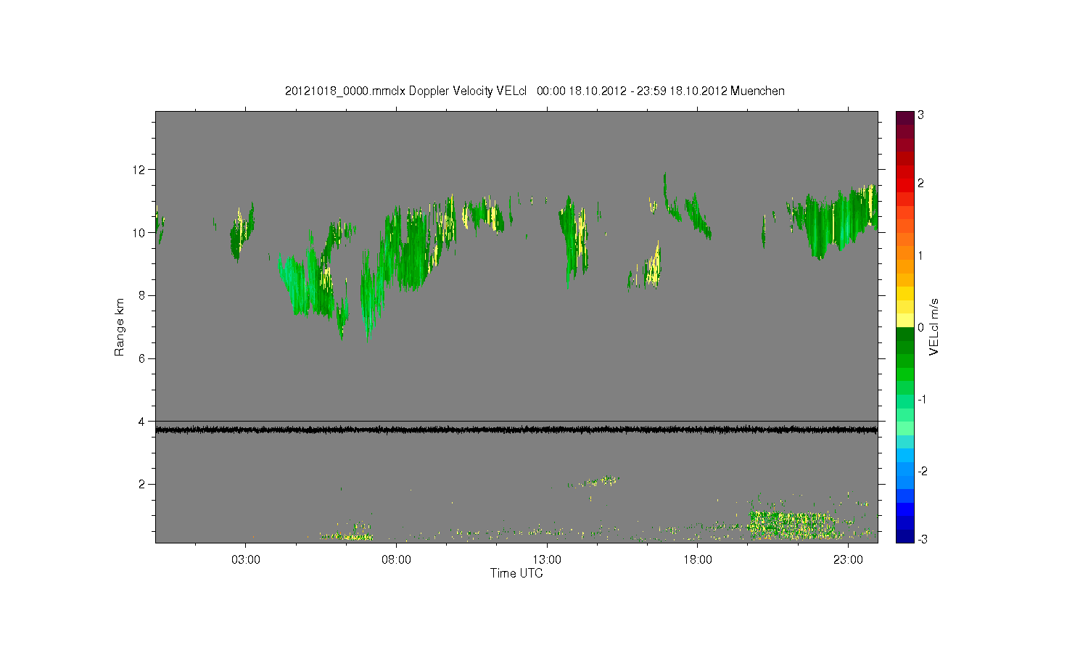
Task: Click the 'Range km' y-axis label
Action: tap(120, 327)
